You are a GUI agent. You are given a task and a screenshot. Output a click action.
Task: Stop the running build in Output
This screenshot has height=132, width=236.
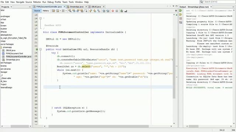181,18
